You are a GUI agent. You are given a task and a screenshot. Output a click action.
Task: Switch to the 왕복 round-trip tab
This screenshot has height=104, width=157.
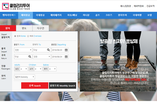[8, 28]
